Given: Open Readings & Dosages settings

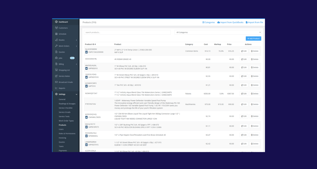Looking at the screenshot, I should pyautogui.click(x=67, y=104).
